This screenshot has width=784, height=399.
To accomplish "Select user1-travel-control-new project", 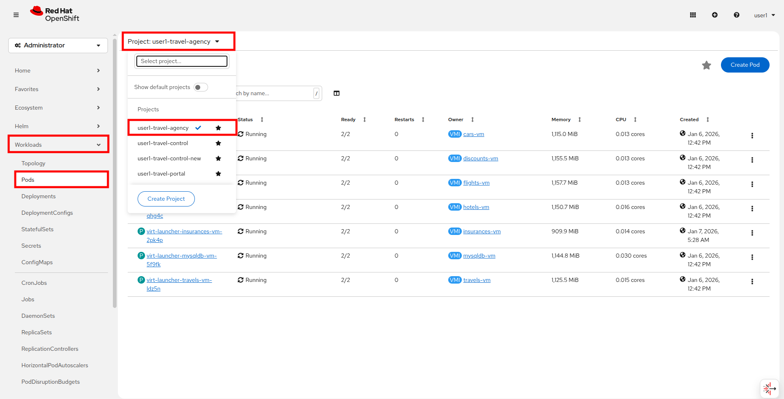I will [x=169, y=159].
